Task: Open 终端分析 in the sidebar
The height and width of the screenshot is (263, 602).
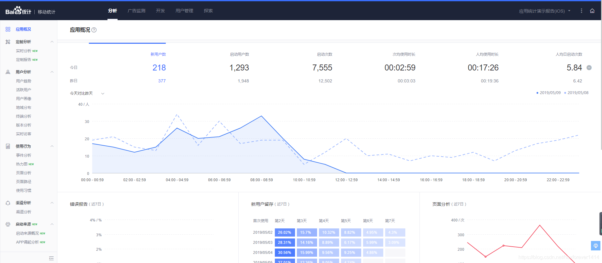Action: click(24, 116)
